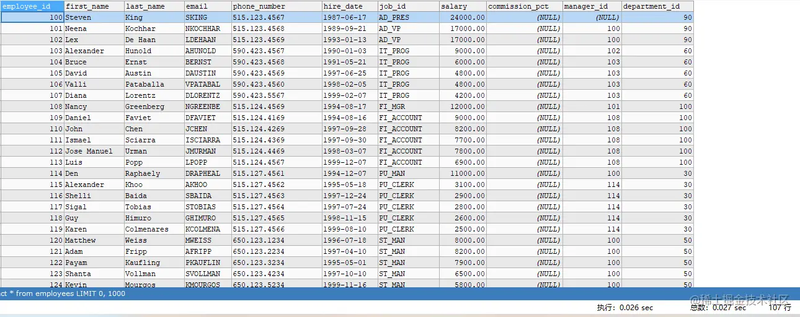Click the email cell 'DRAPHEAL'
800x317 pixels.
pos(208,173)
